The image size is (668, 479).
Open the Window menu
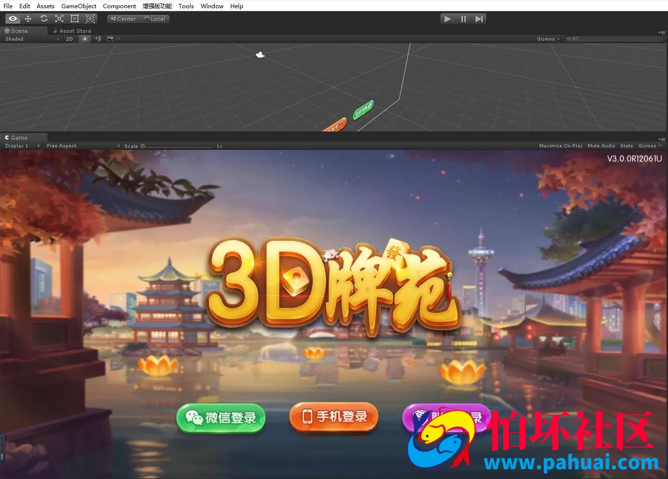click(x=212, y=6)
